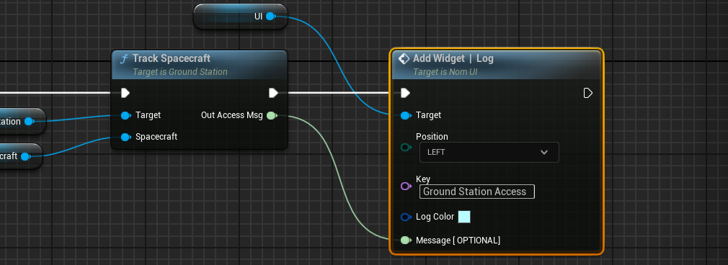Click the Message [OPTIONAL] input pin
728x265 pixels.
click(x=406, y=241)
